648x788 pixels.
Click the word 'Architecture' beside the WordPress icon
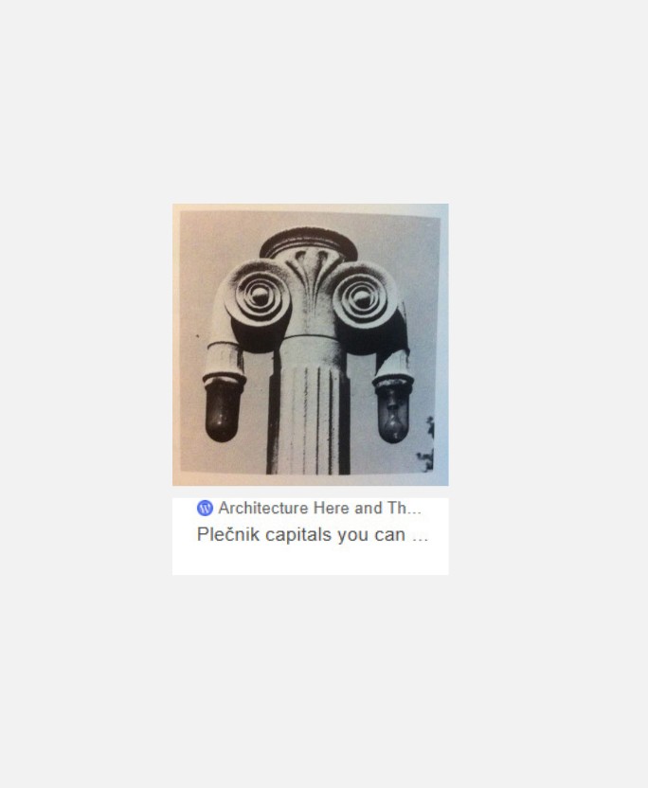(263, 508)
